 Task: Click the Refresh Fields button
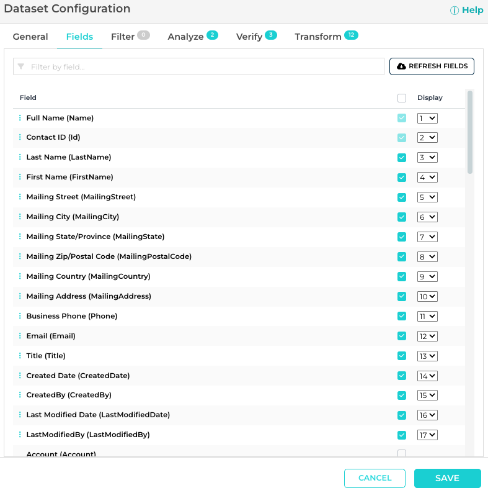[x=432, y=66]
